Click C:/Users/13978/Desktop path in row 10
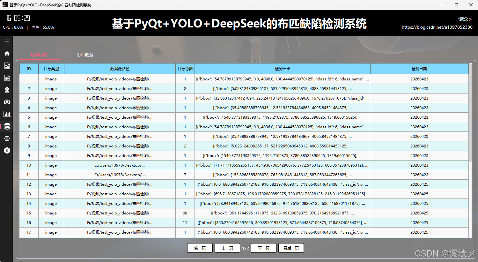 [120, 165]
